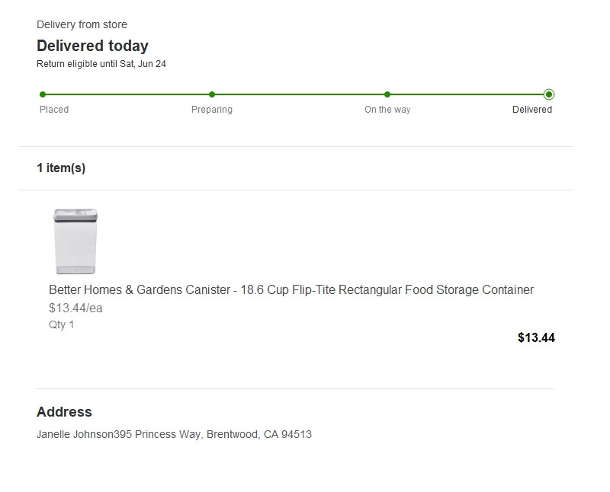Click the Qty 1 text
This screenshot has height=492, width=610.
(x=62, y=325)
